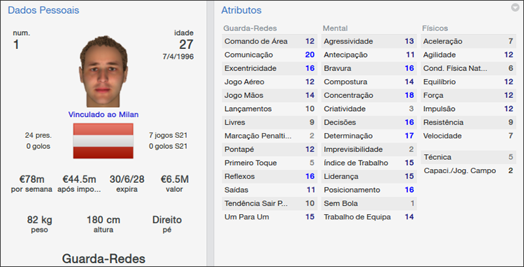
Task: Click the Aceleração attribute row
Action: click(468, 40)
